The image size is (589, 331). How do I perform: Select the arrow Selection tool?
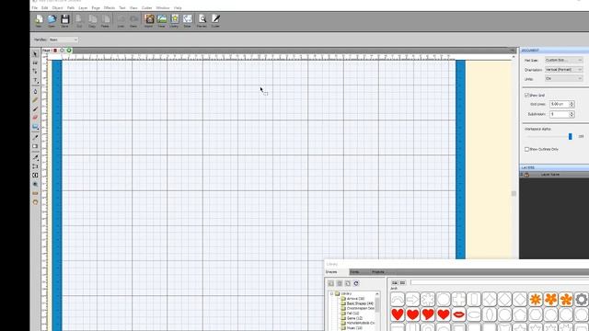point(35,54)
